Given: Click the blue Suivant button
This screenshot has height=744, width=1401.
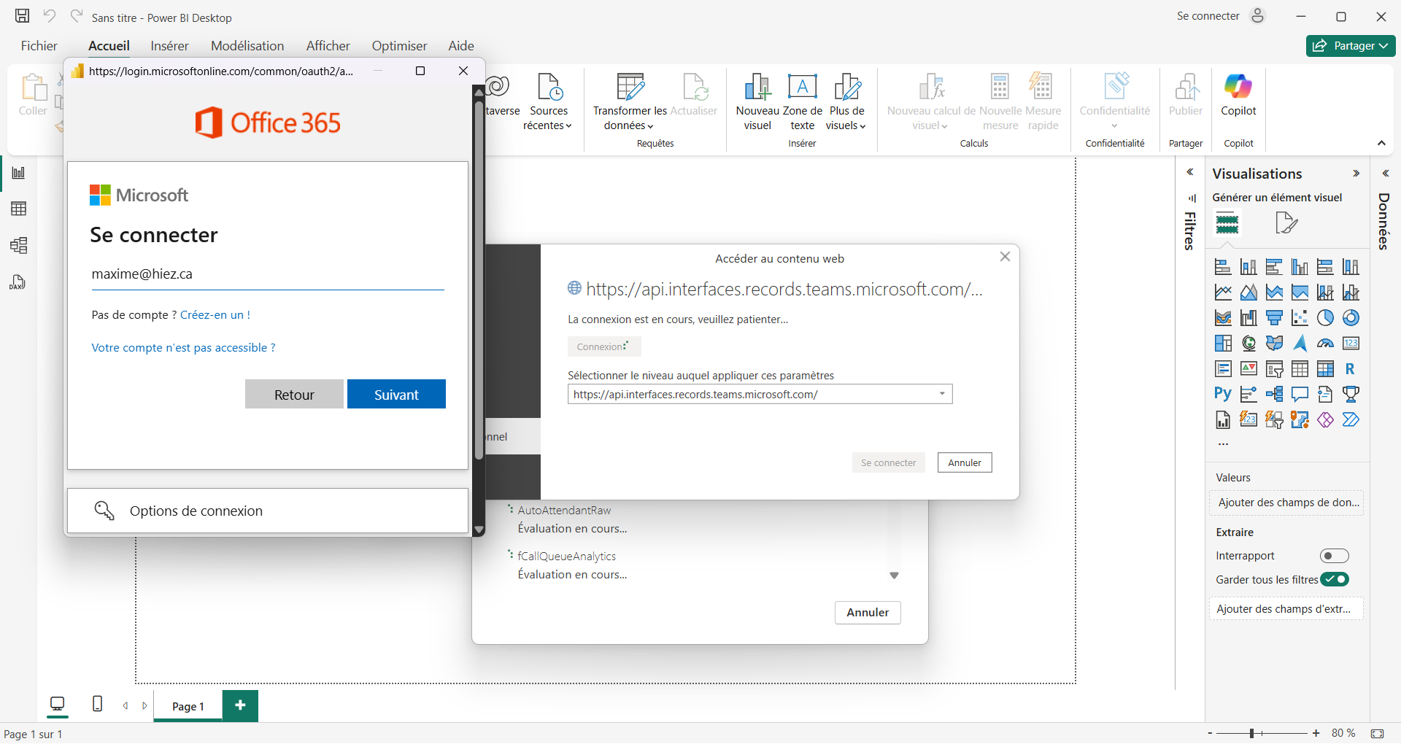Looking at the screenshot, I should [396, 395].
